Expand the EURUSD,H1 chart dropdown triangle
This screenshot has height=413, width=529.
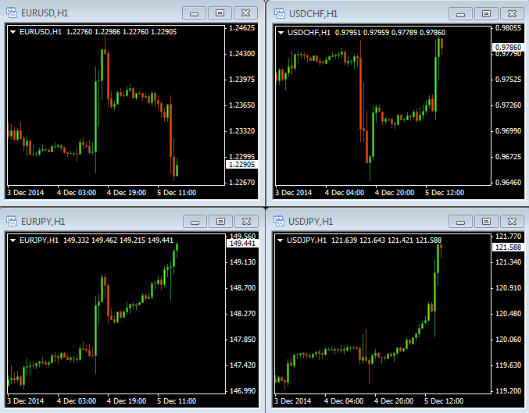pos(13,32)
